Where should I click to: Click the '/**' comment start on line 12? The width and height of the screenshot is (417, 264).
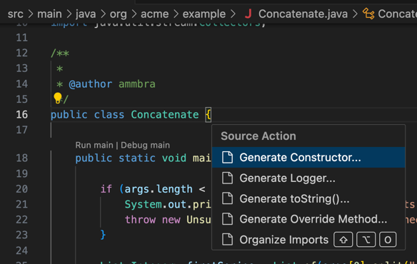coord(60,54)
